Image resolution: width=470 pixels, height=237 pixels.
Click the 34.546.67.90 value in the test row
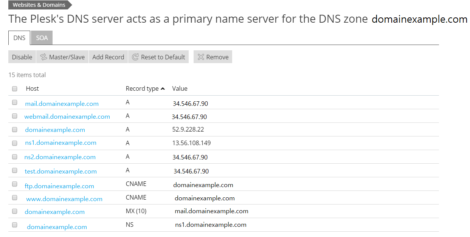click(191, 171)
